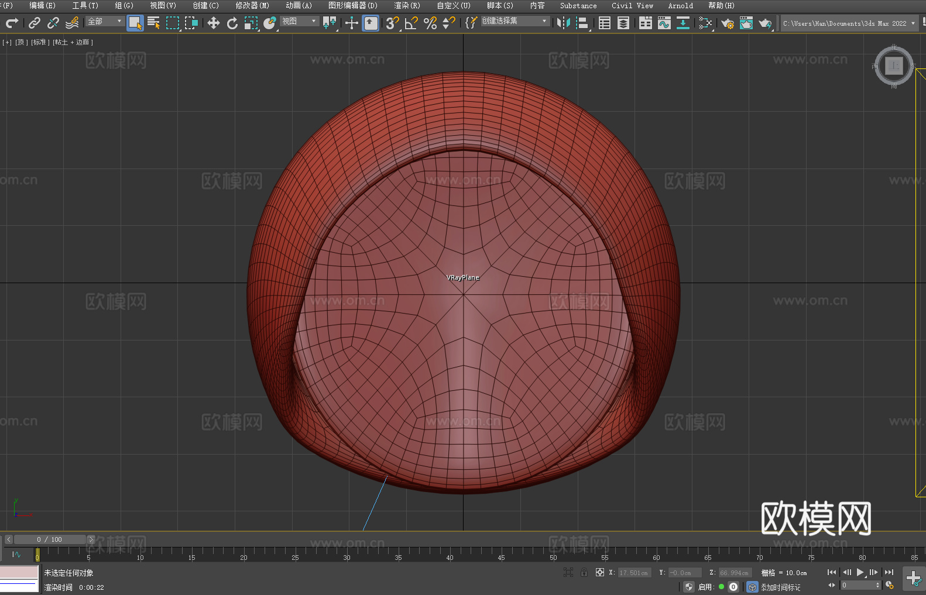Click the Align tool icon
Image resolution: width=926 pixels, height=595 pixels.
click(582, 23)
